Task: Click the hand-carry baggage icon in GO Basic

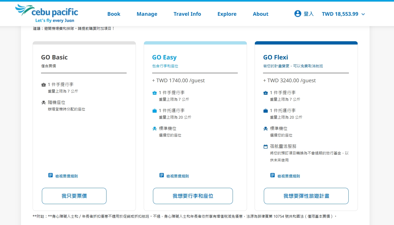Action: click(x=43, y=84)
